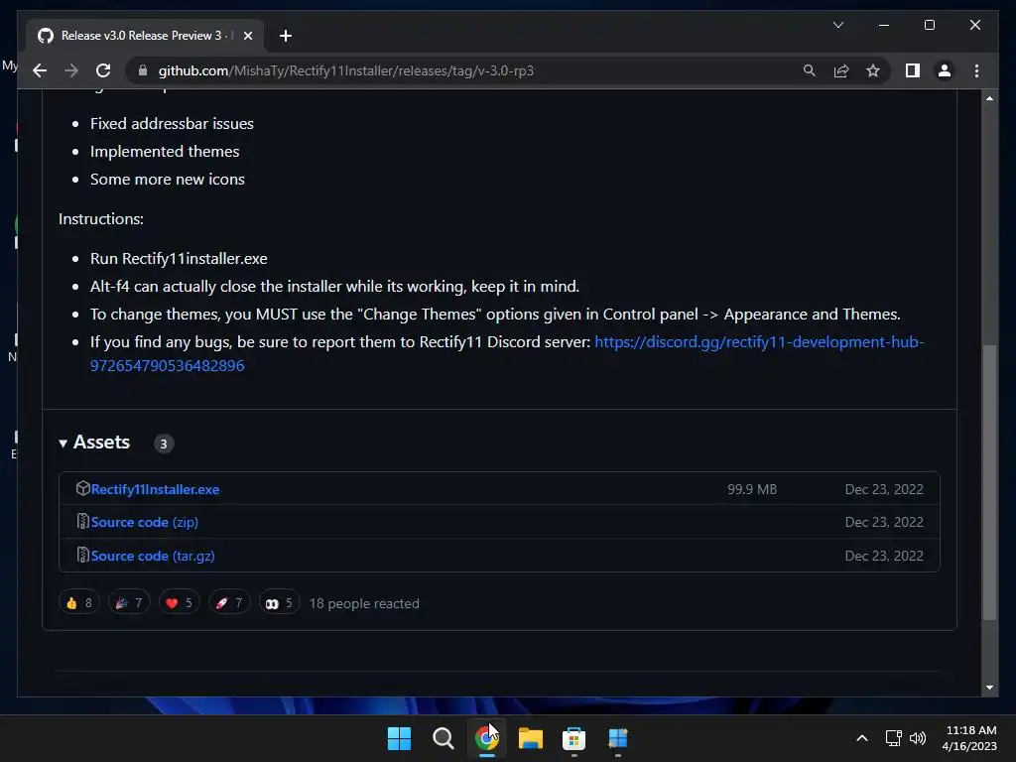Screen dimensions: 1016x762
Task: Open File Explorer from the taskbar
Action: pyautogui.click(x=531, y=738)
